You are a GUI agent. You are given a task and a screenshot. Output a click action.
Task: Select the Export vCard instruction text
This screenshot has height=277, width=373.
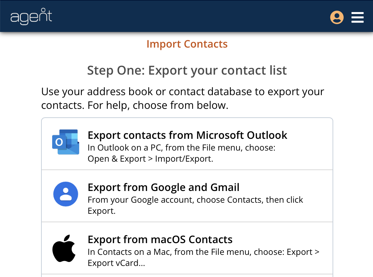(x=203, y=257)
